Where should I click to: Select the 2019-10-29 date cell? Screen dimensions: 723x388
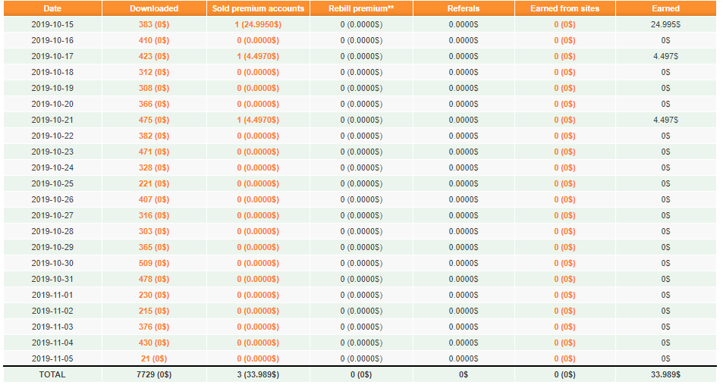click(52, 247)
